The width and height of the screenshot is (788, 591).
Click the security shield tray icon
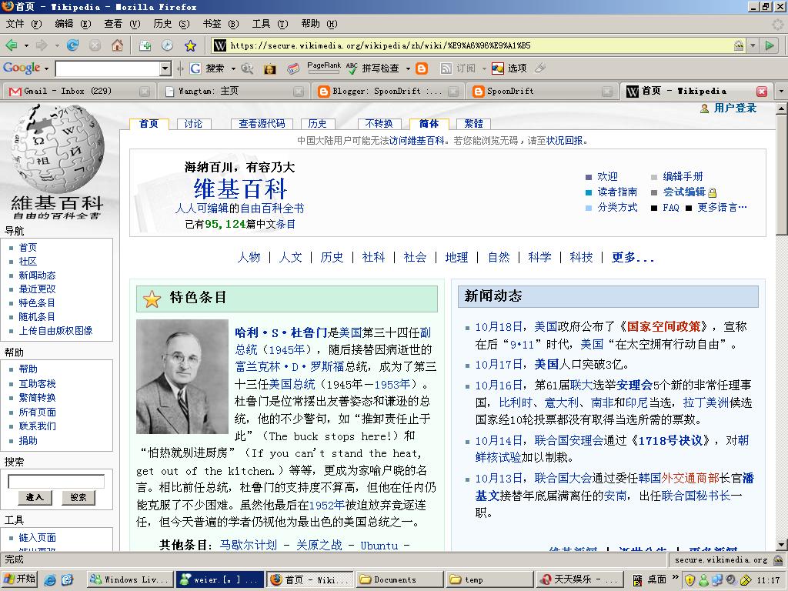[690, 580]
